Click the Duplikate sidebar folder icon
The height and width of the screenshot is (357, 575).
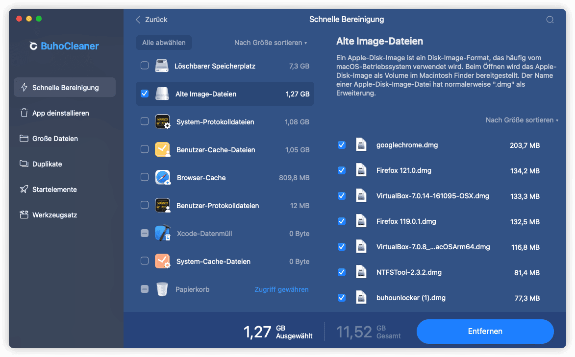coord(24,164)
